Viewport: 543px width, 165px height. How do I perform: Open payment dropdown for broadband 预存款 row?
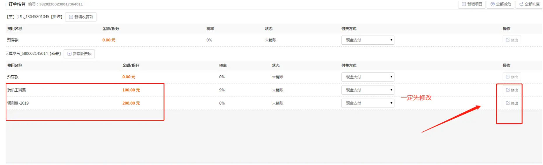[x=368, y=77]
